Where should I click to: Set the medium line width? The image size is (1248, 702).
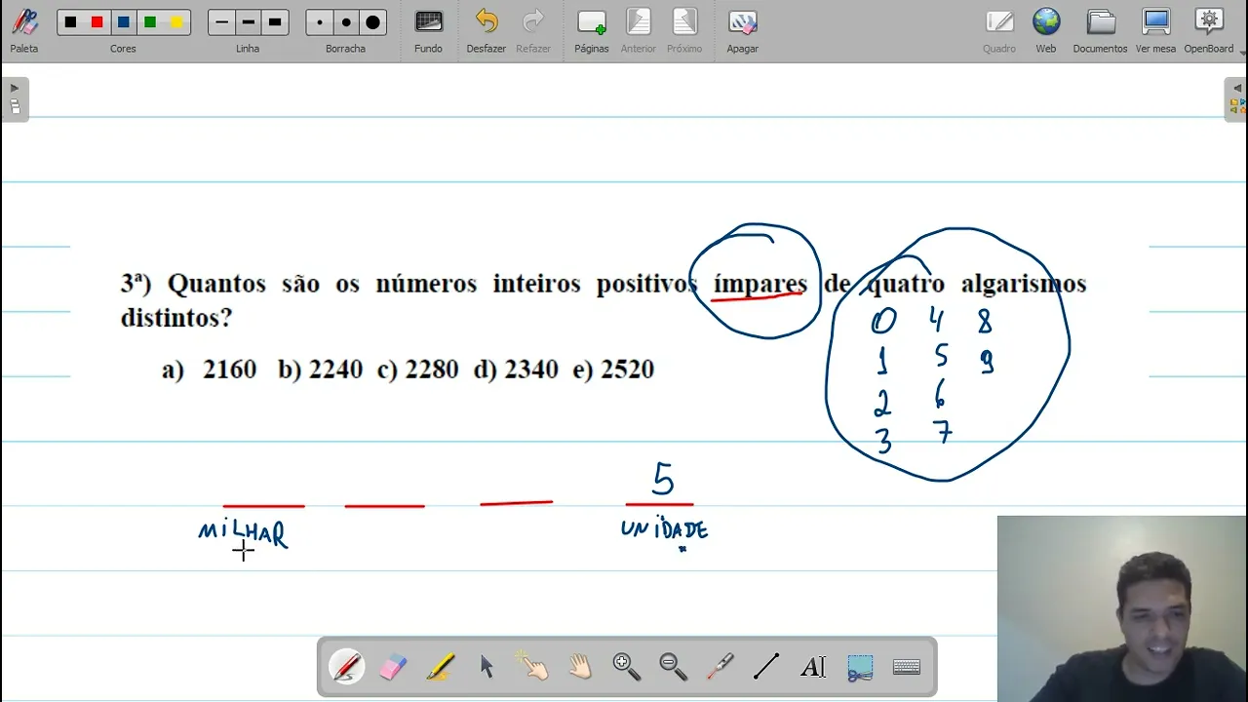pyautogui.click(x=248, y=22)
